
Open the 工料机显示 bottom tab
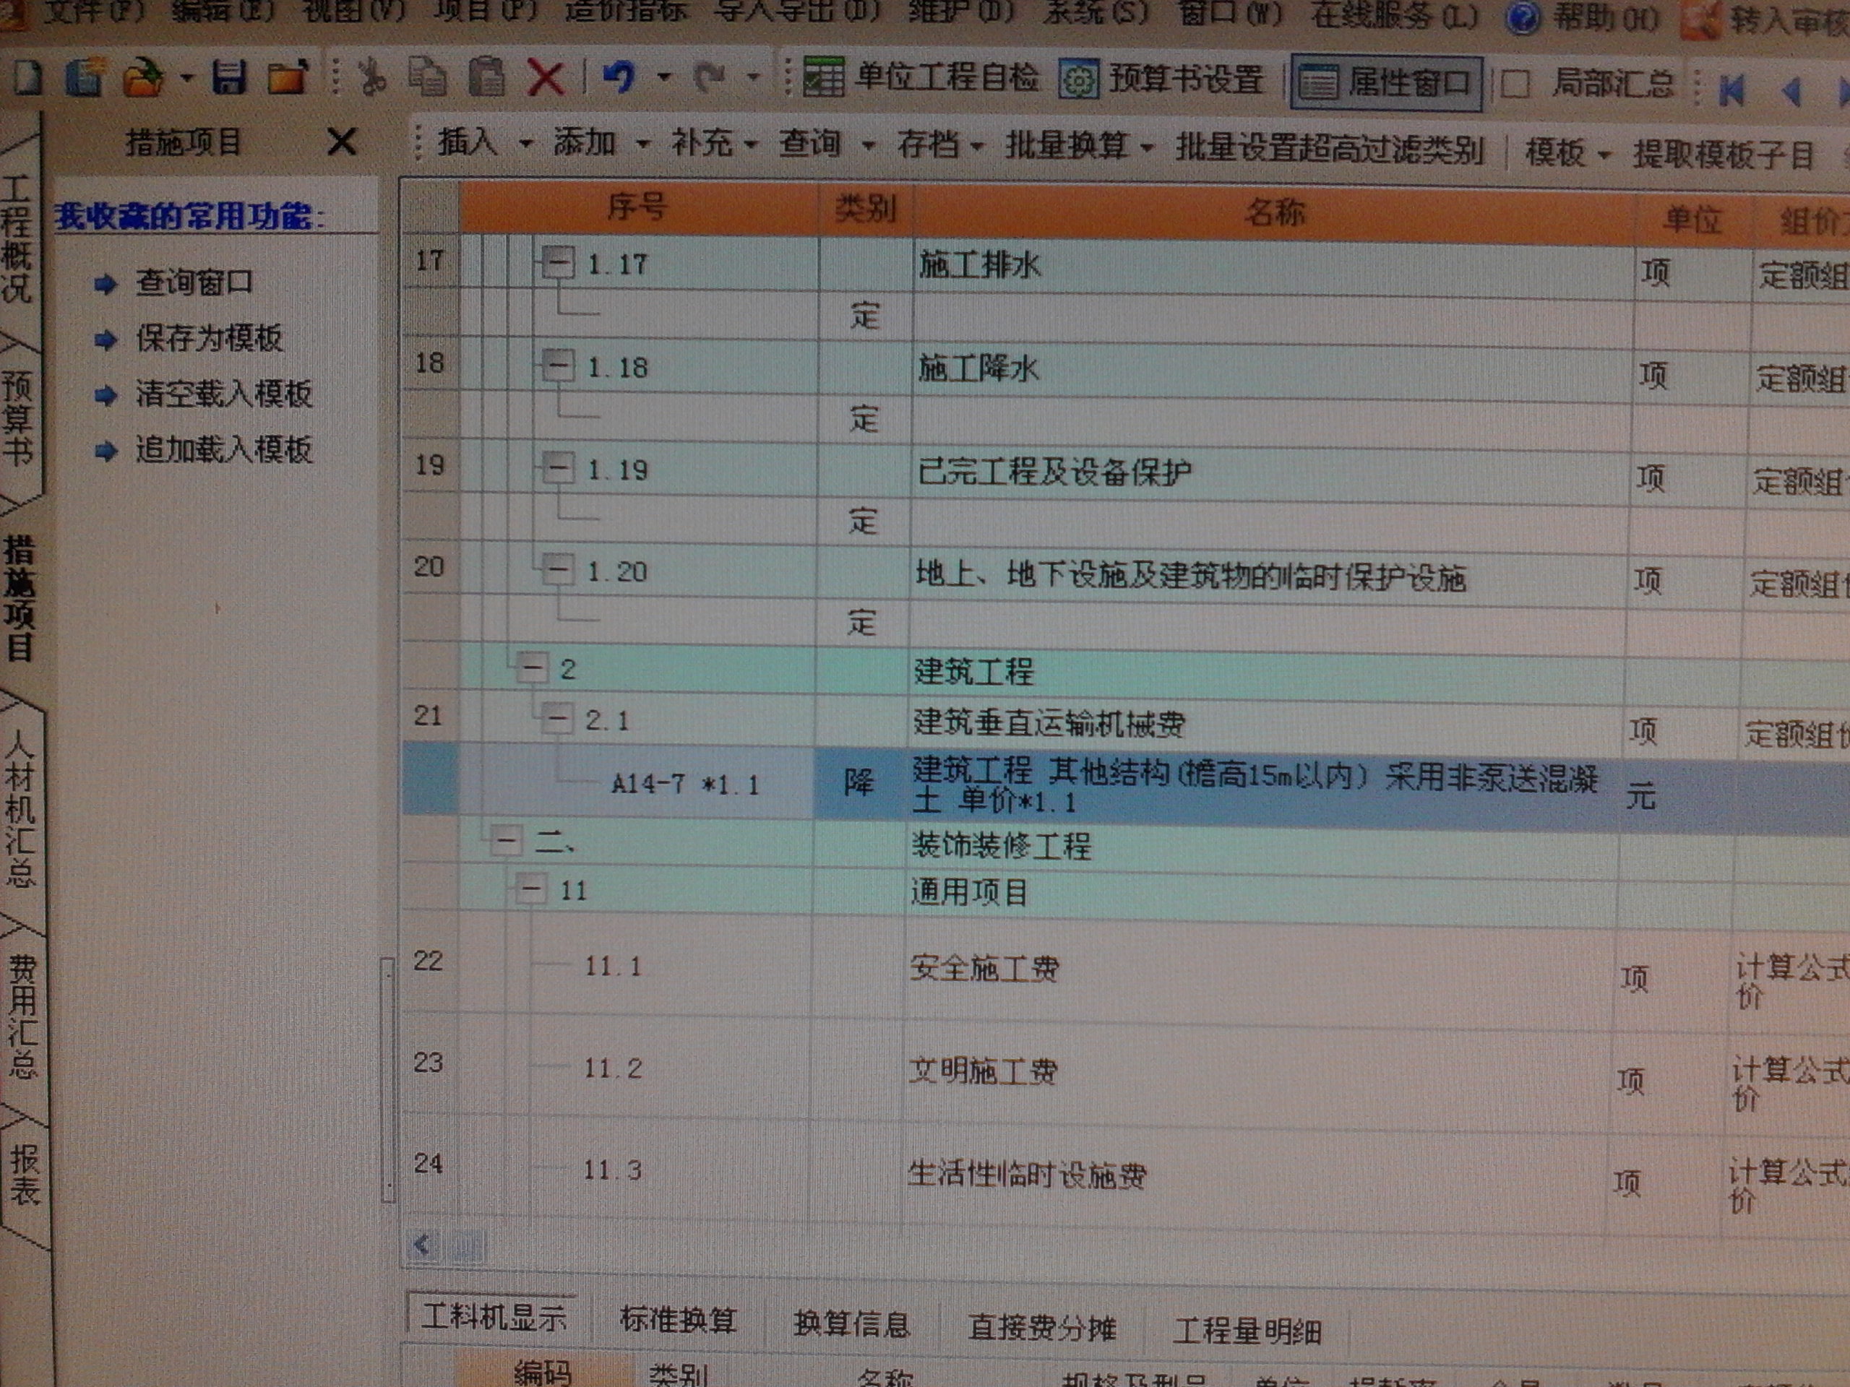(494, 1317)
